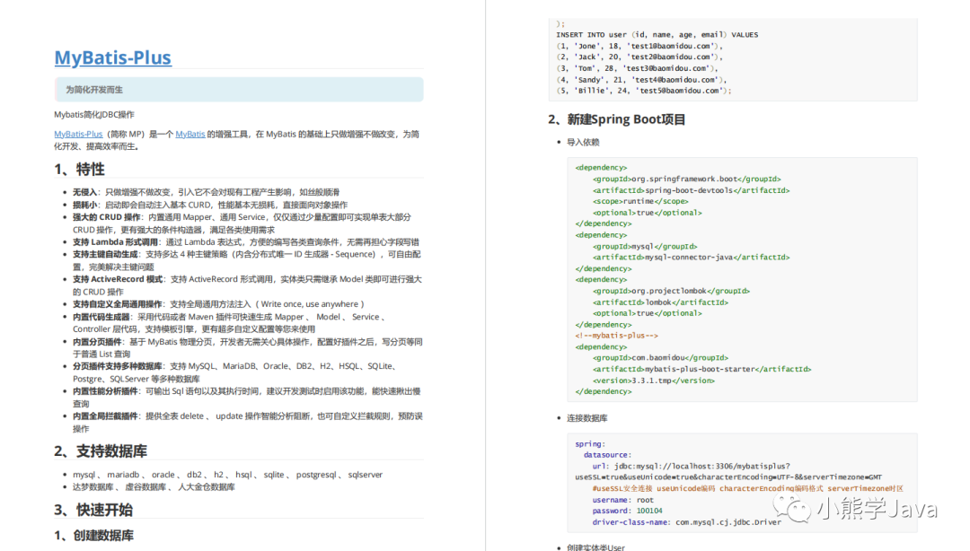
Task: Click the '内置分页插件' bullet
Action: click(x=248, y=347)
